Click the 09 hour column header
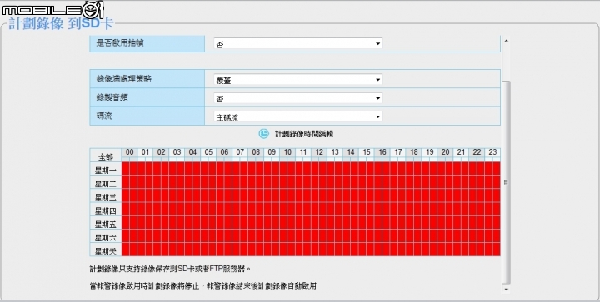Screen dimensions: 600x302 pyautogui.click(x=272, y=152)
